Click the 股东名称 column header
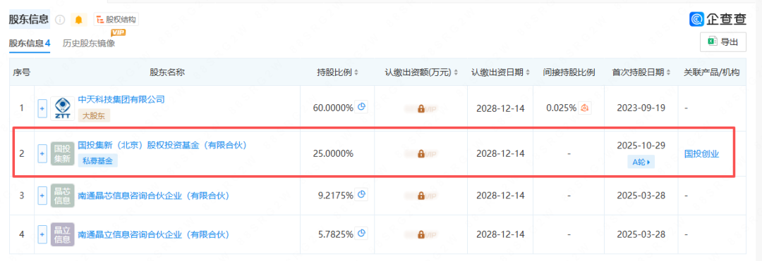This screenshot has width=762, height=261. 167,72
